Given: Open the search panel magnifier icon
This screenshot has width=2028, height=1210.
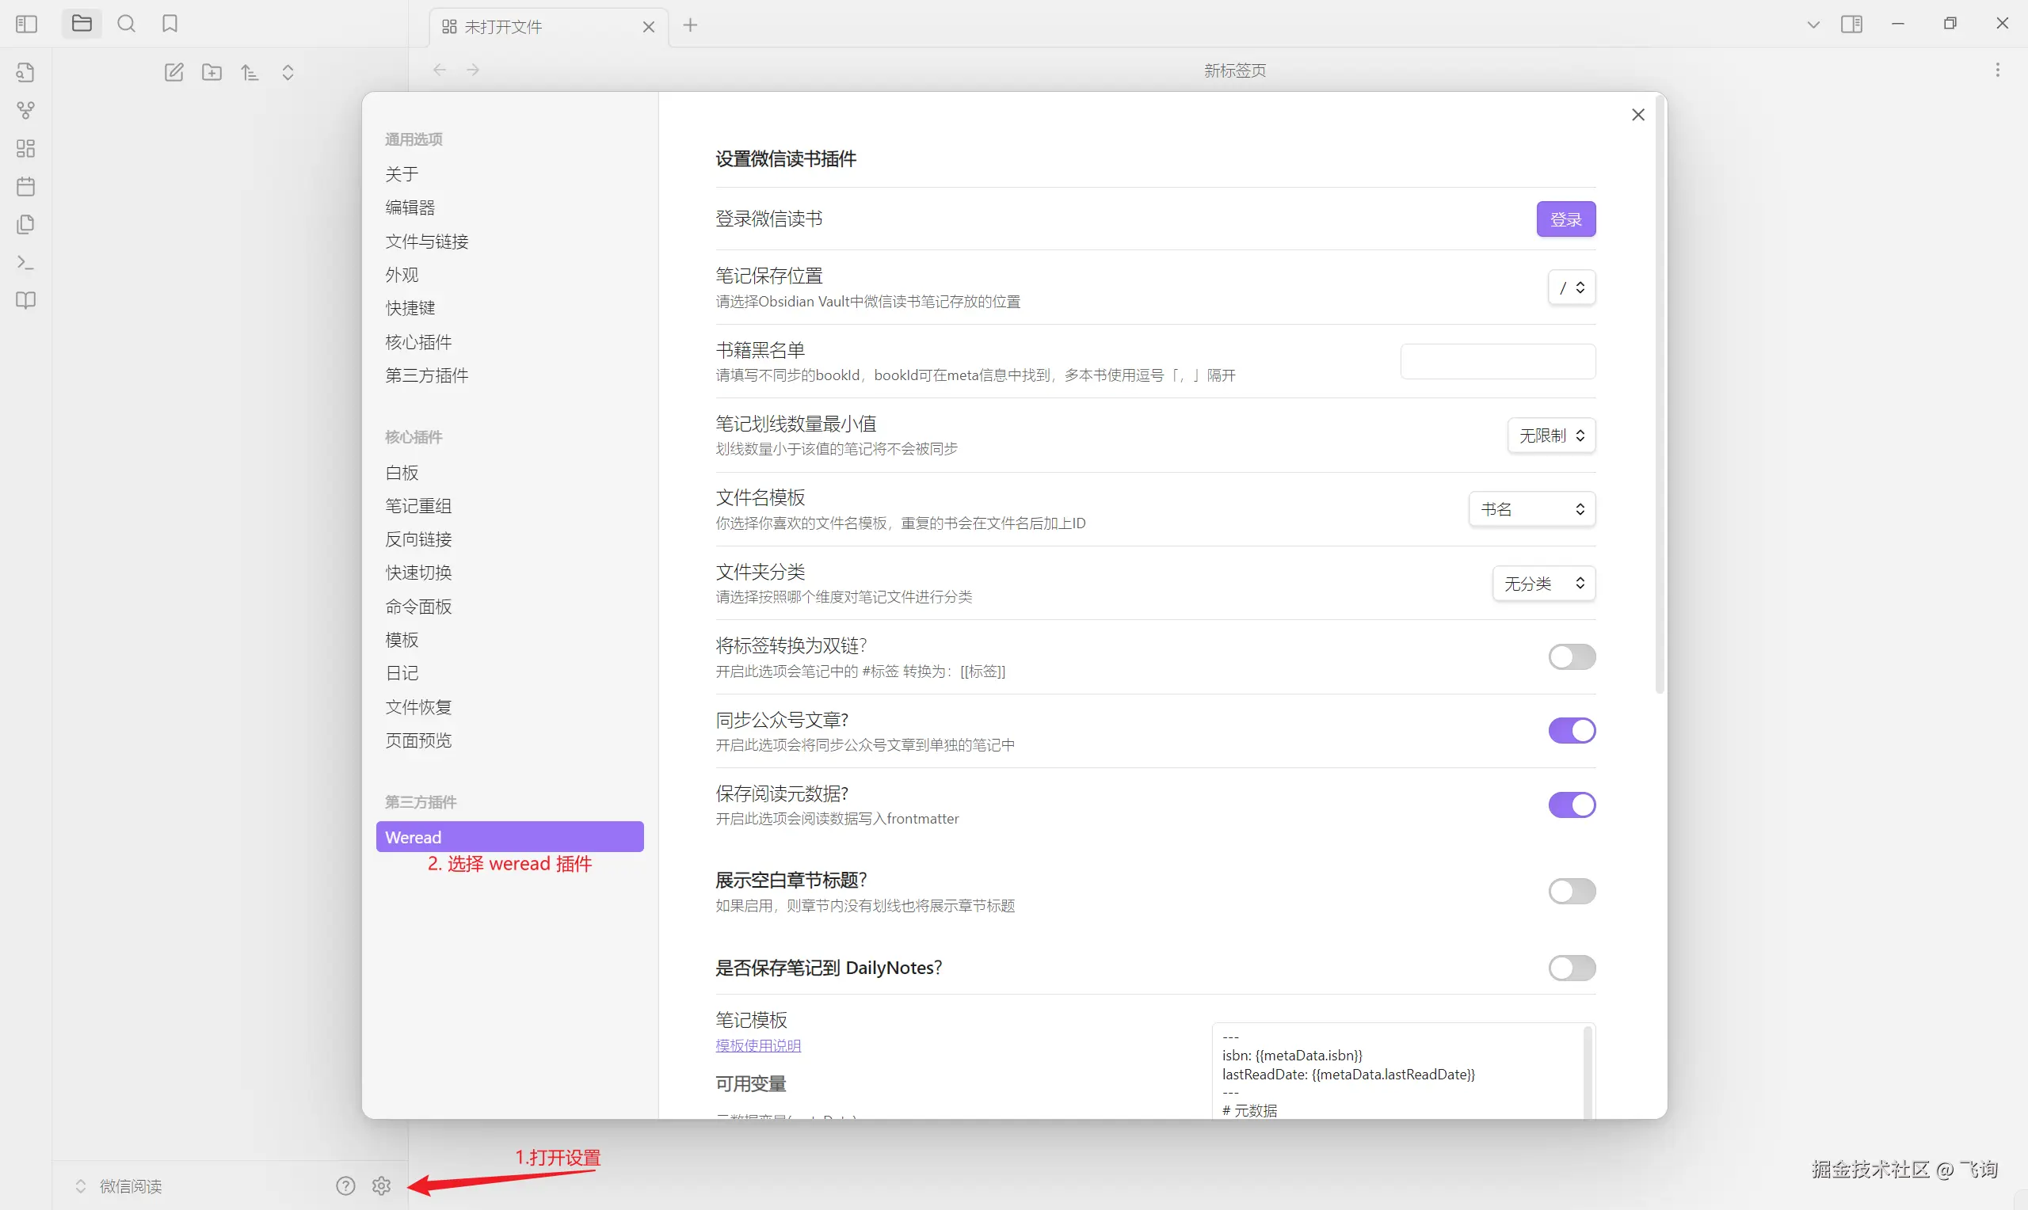Looking at the screenshot, I should (x=127, y=24).
